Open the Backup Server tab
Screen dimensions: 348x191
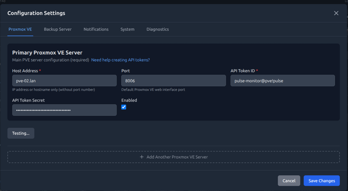[58, 29]
